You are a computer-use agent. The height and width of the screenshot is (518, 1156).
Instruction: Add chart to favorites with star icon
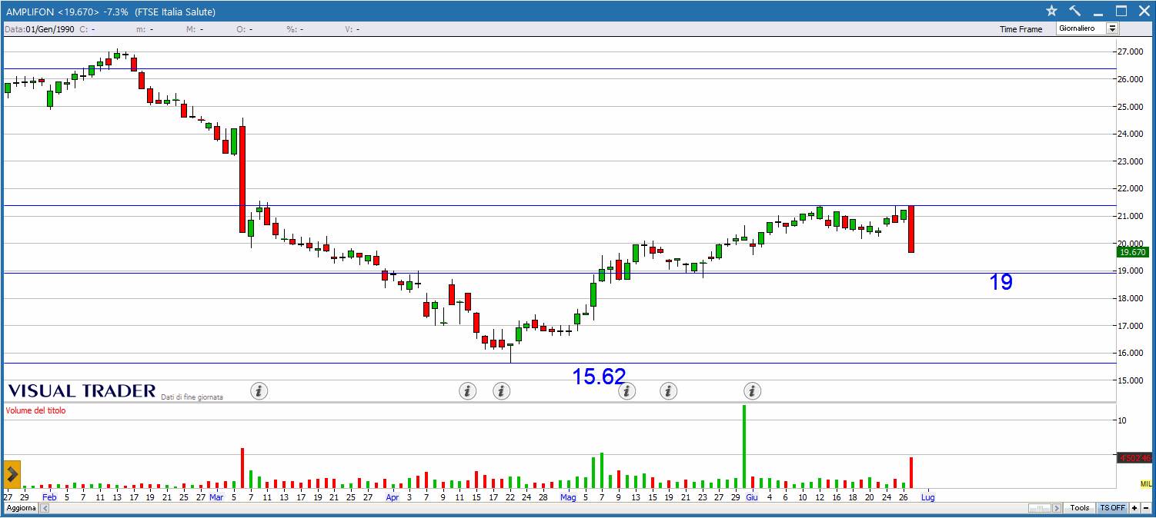(1052, 11)
